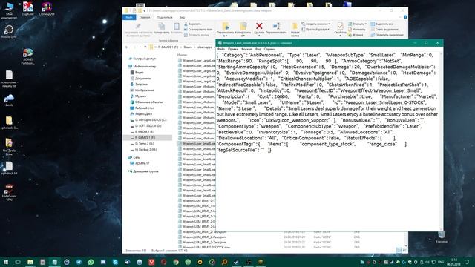Click Cut (Вырезать) in Explorer ribbon
Screen dimensions: 475x267
[x=193, y=24]
